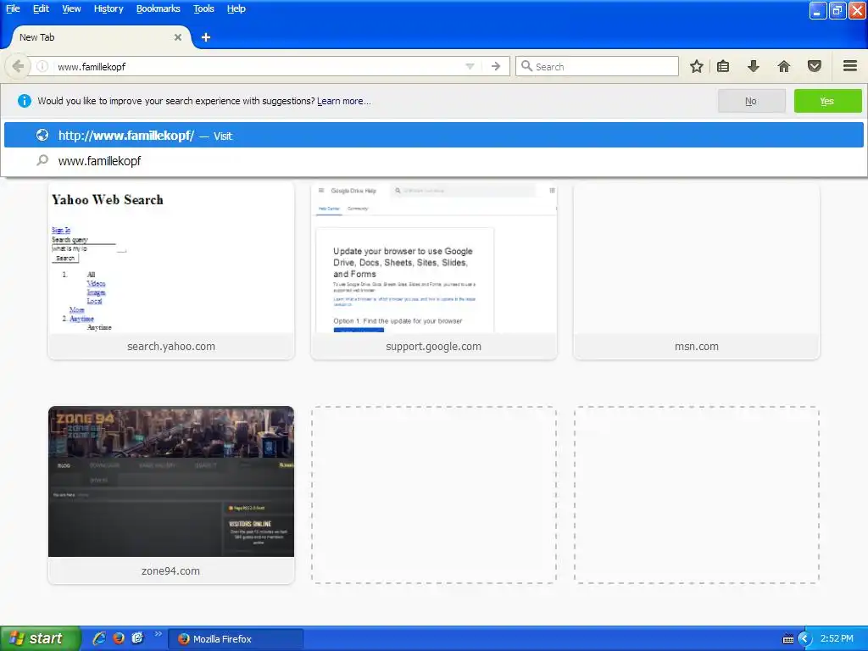The width and height of the screenshot is (868, 651).
Task: Click the blue info icon in the suggestions bar
Action: pyautogui.click(x=25, y=101)
